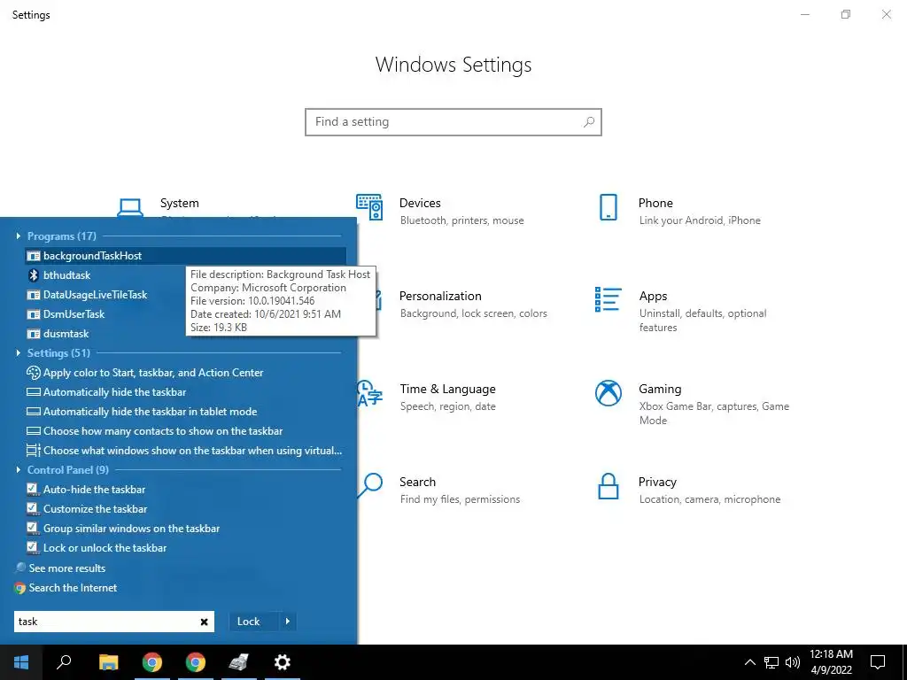Screen dimensions: 907x680
Task: Click the Gaming Xbox icon
Action: (608, 393)
